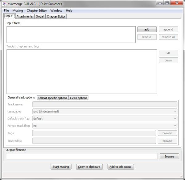The image size is (185, 180).
Task: Click Copy to clipboard button
Action: click(x=89, y=167)
